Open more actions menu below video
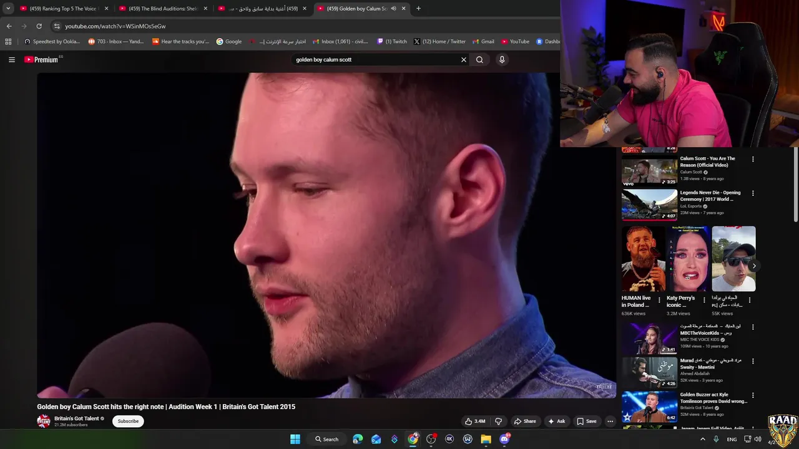 (x=610, y=422)
